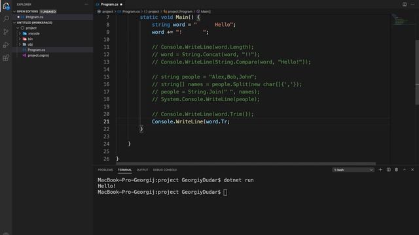Click the 'word +=' statement line 9
This screenshot has height=235, width=419.
180,32
